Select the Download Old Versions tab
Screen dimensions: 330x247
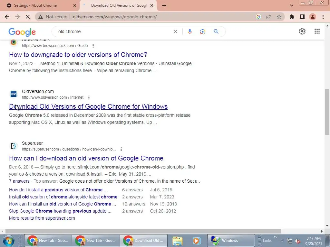click(x=118, y=5)
